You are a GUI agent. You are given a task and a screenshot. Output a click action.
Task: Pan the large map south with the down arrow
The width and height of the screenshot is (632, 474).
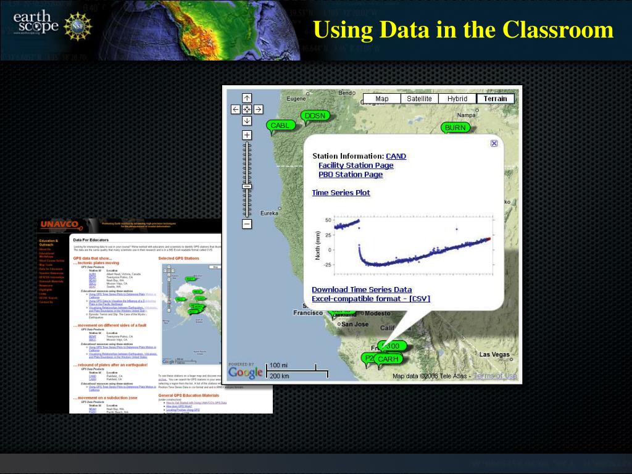(247, 120)
